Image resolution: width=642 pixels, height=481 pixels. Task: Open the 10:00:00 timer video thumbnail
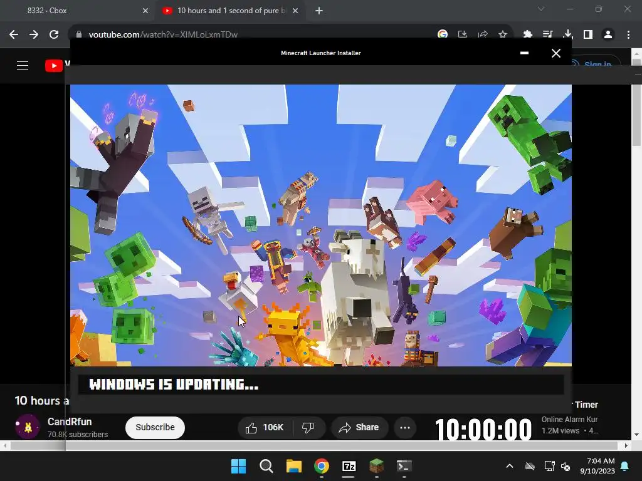coord(483,428)
